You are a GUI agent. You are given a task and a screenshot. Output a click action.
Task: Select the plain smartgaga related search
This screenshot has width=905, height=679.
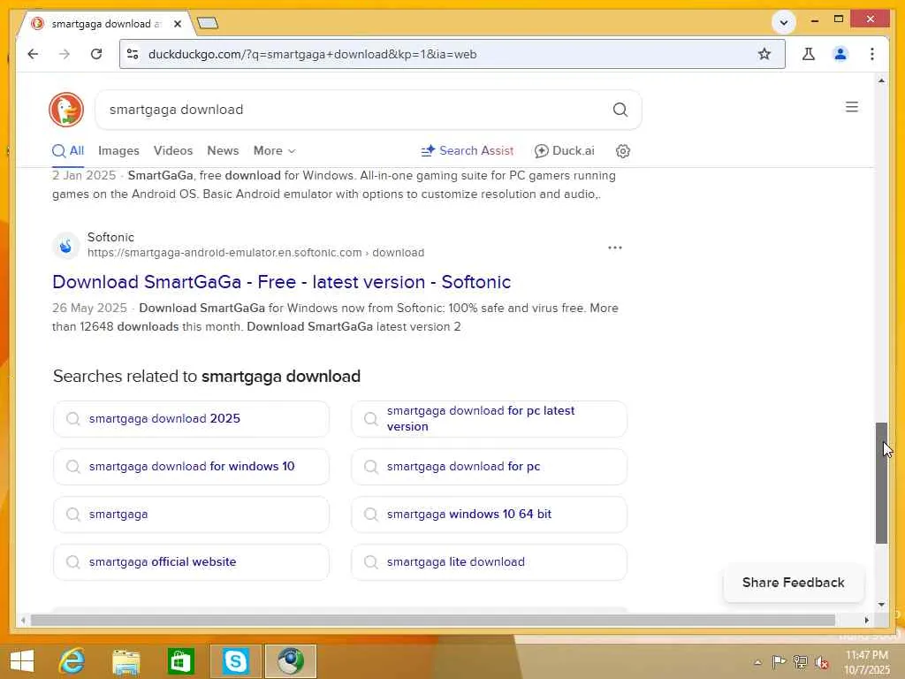[x=191, y=514]
